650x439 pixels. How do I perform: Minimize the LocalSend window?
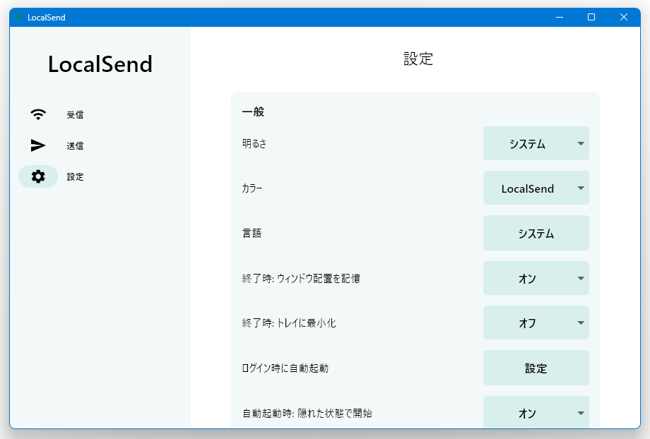click(x=560, y=17)
